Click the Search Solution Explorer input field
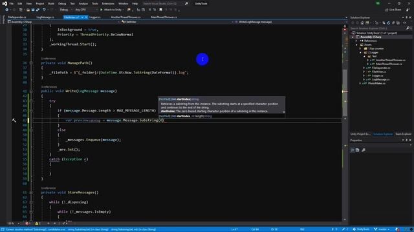The height and width of the screenshot is (232, 414). [x=378, y=28]
